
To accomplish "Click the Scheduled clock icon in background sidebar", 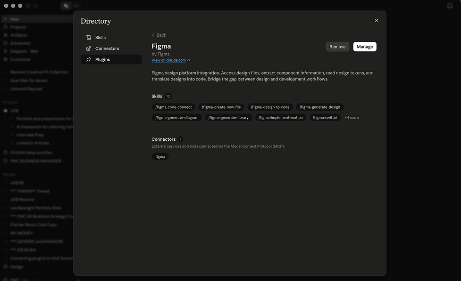I will click(5, 43).
